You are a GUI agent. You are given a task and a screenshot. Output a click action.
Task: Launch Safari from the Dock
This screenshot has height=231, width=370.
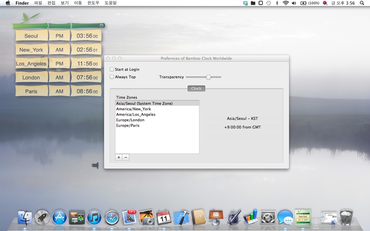click(112, 217)
